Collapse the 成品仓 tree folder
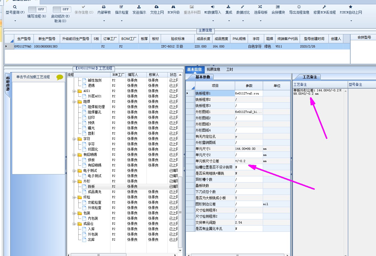The image size is (376, 256). 74,224
